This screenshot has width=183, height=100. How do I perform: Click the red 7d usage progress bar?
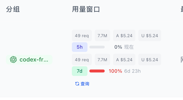(97, 71)
